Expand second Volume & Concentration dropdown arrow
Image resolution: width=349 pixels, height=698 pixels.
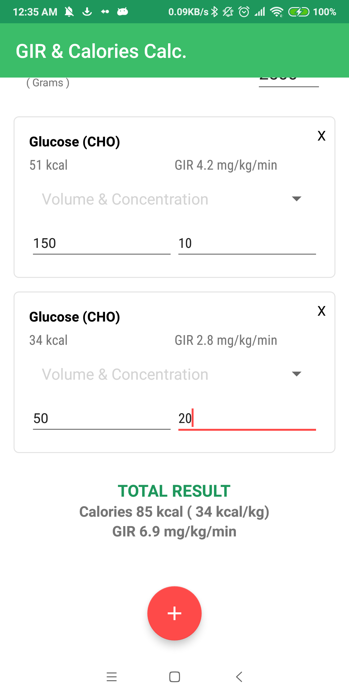(296, 374)
